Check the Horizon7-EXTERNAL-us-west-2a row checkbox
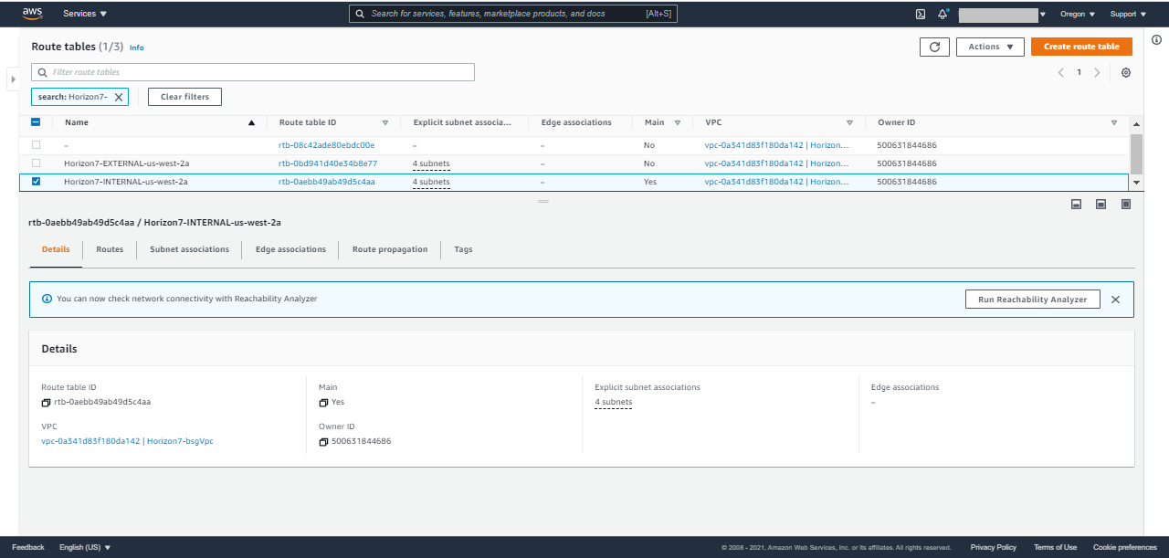The image size is (1169, 558). (36, 163)
